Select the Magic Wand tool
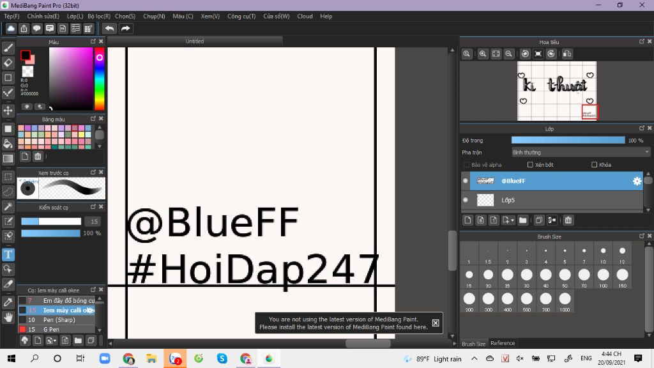The image size is (654, 368). (8, 206)
